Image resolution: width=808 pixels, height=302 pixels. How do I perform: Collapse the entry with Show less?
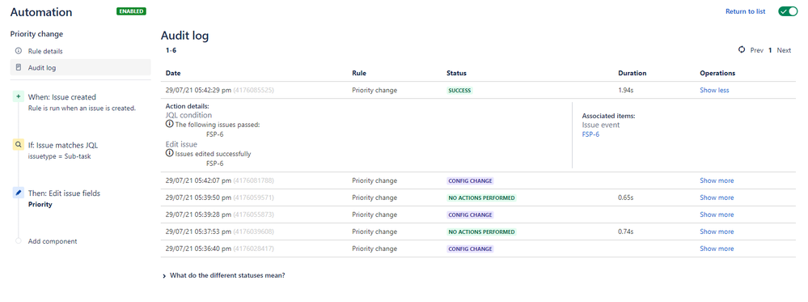(x=714, y=90)
